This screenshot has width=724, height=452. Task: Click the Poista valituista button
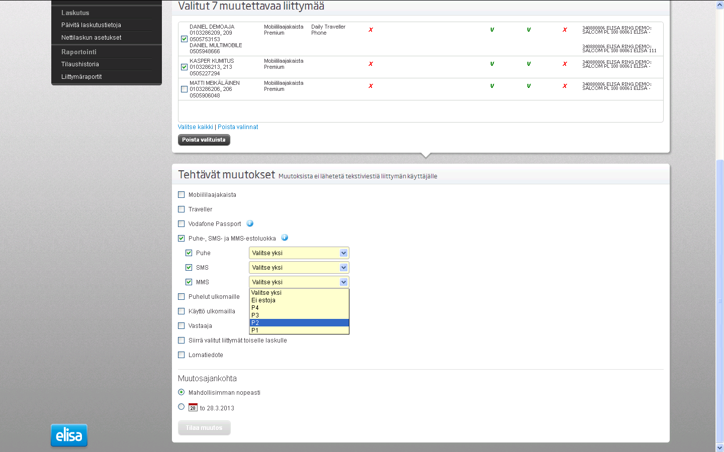click(204, 140)
